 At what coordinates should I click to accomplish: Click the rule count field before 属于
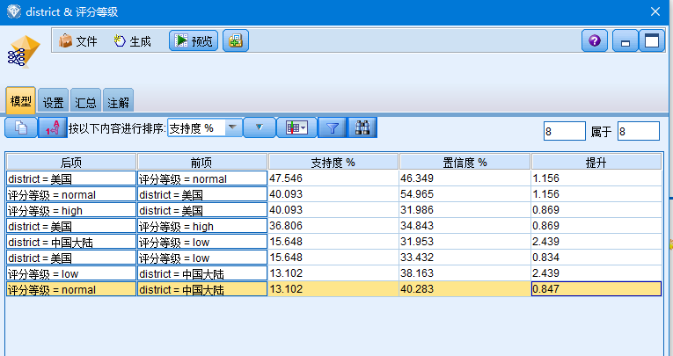[563, 132]
